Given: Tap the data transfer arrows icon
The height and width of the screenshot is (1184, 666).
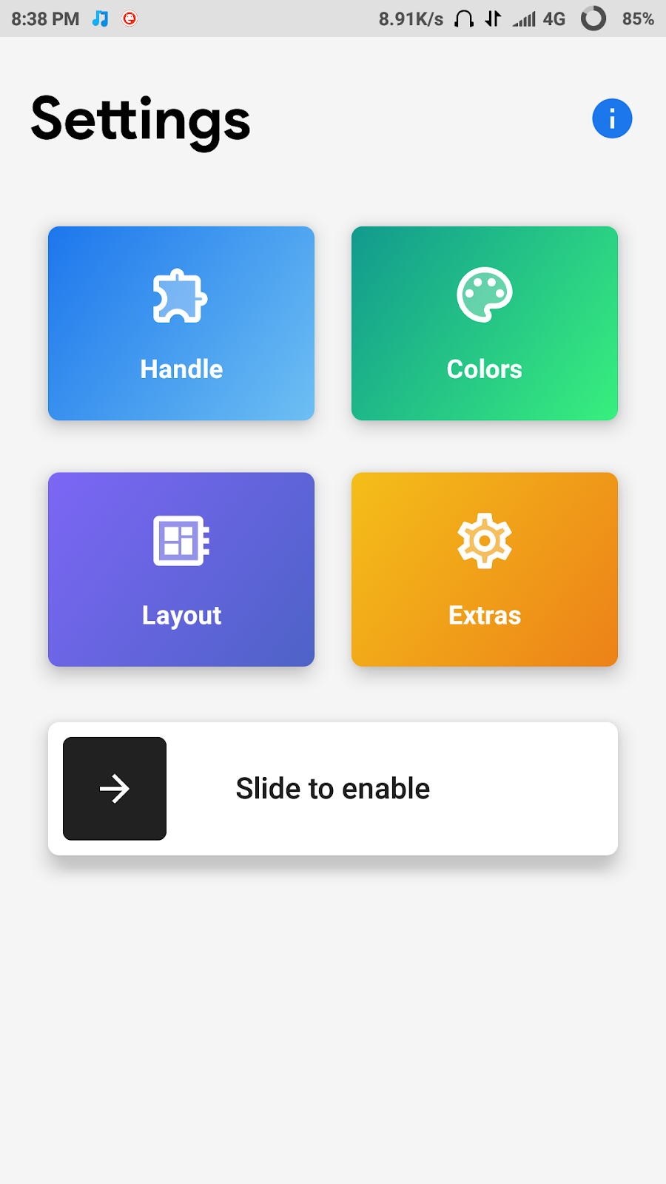Looking at the screenshot, I should (493, 18).
